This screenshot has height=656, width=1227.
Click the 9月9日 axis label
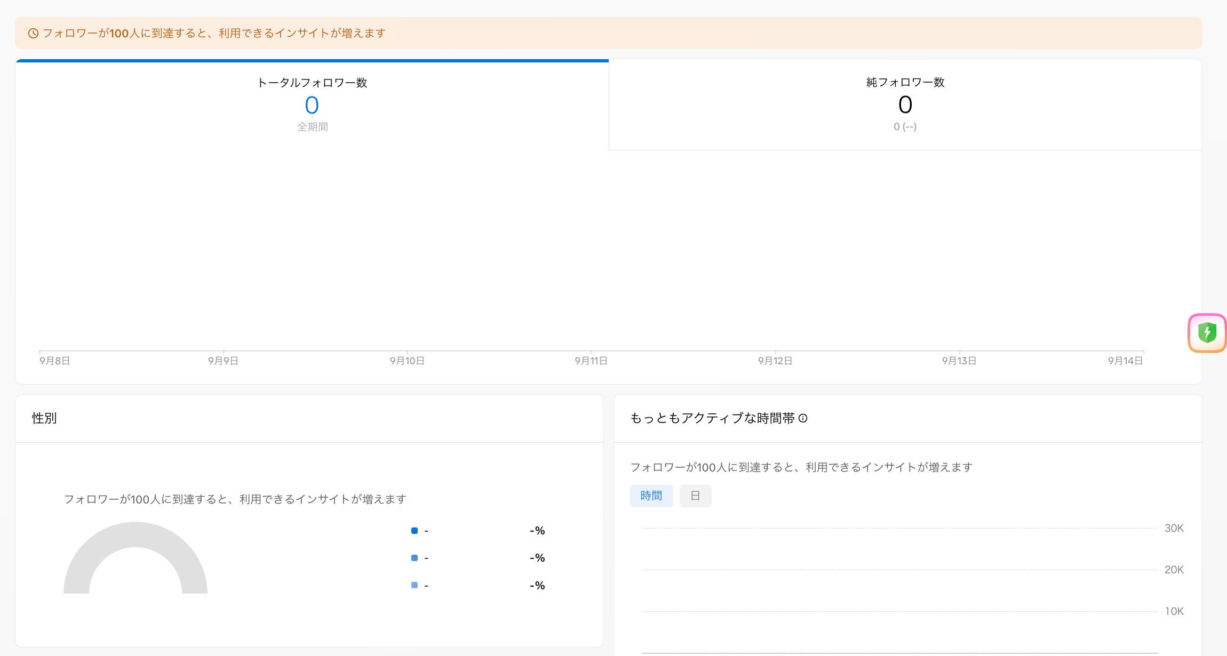coord(223,361)
